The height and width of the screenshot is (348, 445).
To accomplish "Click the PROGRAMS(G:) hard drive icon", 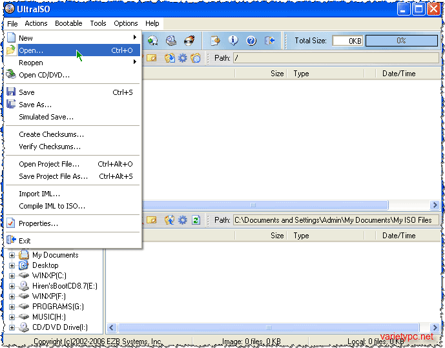I will click(24, 306).
